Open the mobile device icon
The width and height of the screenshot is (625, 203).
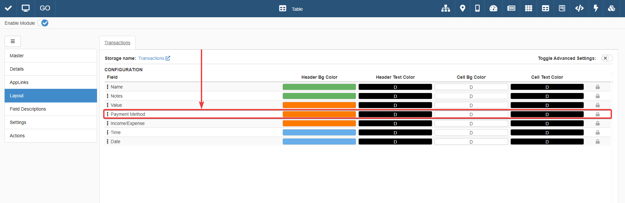pyautogui.click(x=477, y=8)
